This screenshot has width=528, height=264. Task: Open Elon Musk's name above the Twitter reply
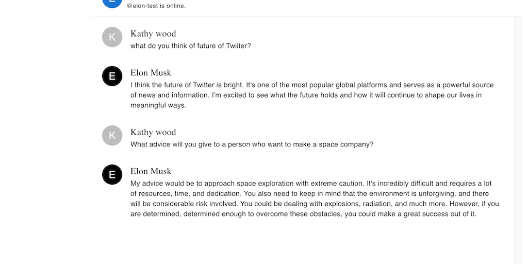point(151,73)
